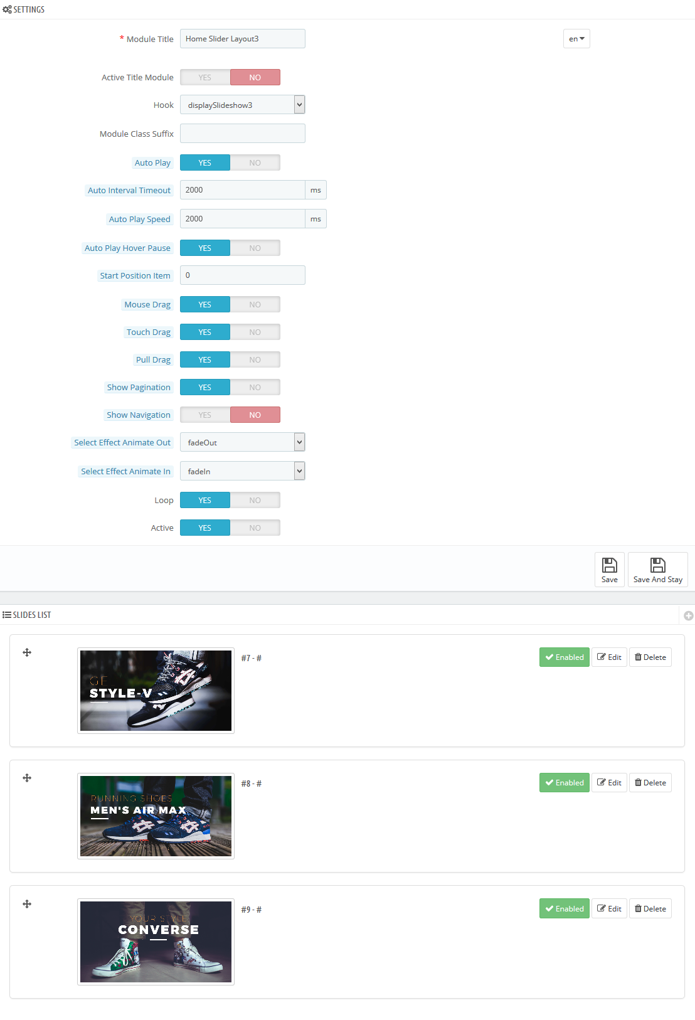
Task: Edit slide #8
Action: (x=609, y=783)
